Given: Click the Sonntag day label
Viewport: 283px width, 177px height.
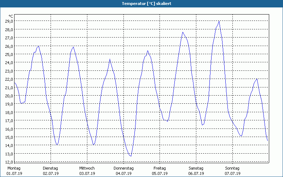Looking at the screenshot, I should [x=232, y=168].
